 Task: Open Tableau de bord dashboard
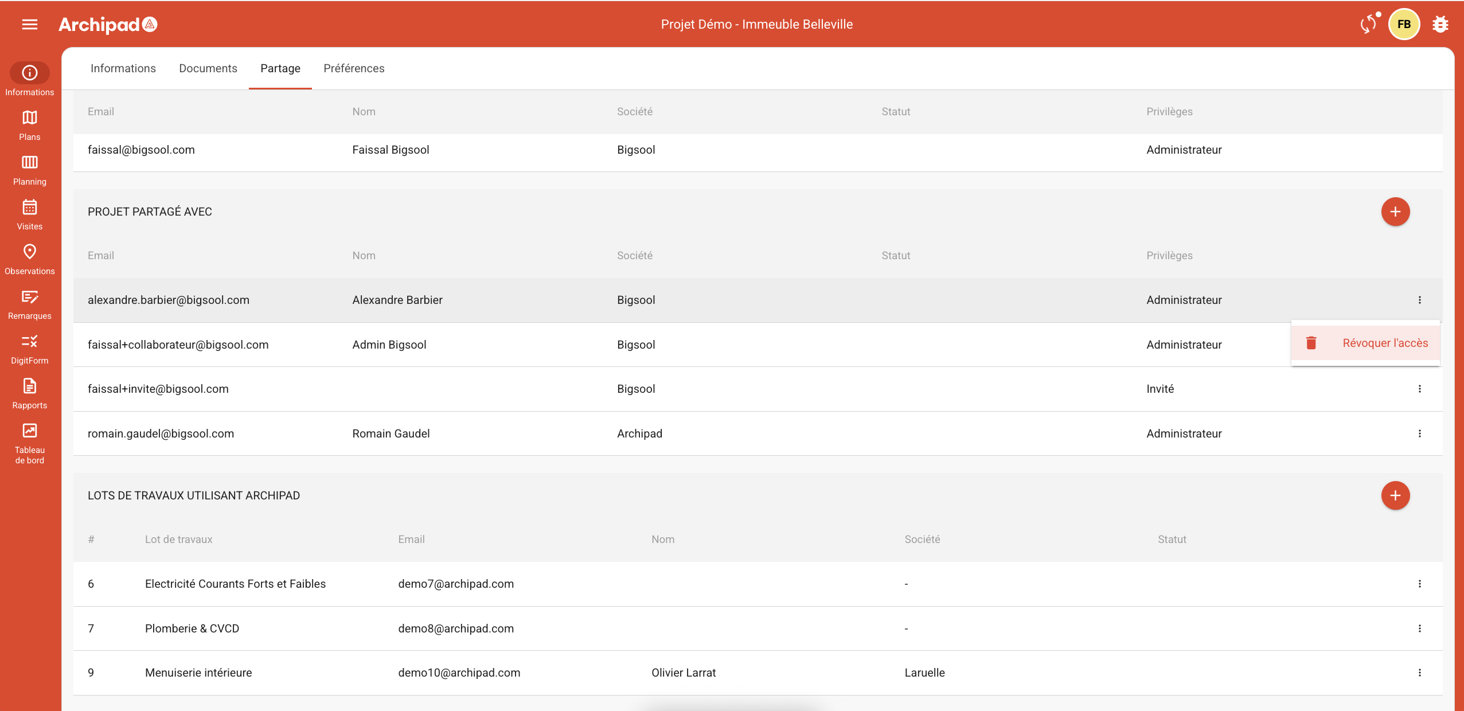click(30, 443)
